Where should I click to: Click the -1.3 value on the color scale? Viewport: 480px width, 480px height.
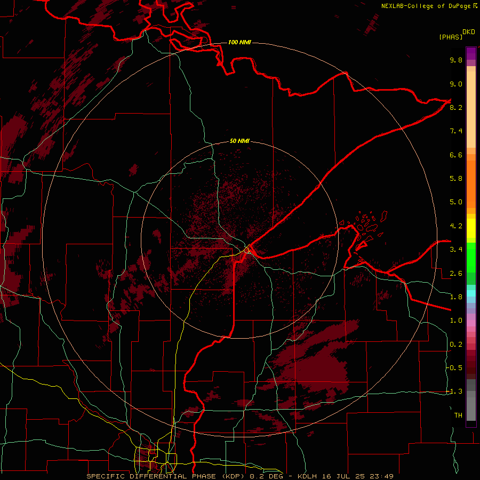pos(454,391)
